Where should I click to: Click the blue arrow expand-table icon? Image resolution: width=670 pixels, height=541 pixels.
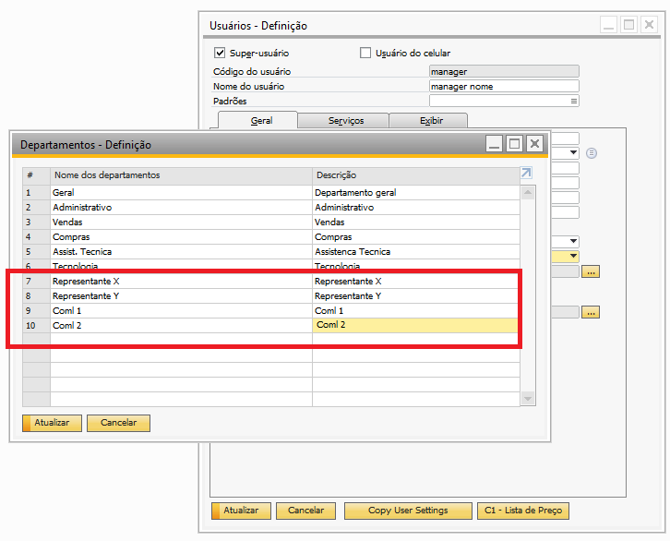pos(526,174)
